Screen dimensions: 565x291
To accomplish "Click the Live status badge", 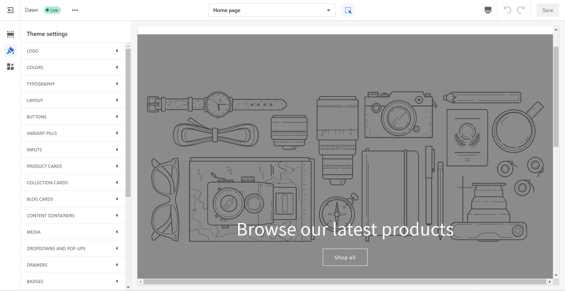I will click(x=52, y=10).
